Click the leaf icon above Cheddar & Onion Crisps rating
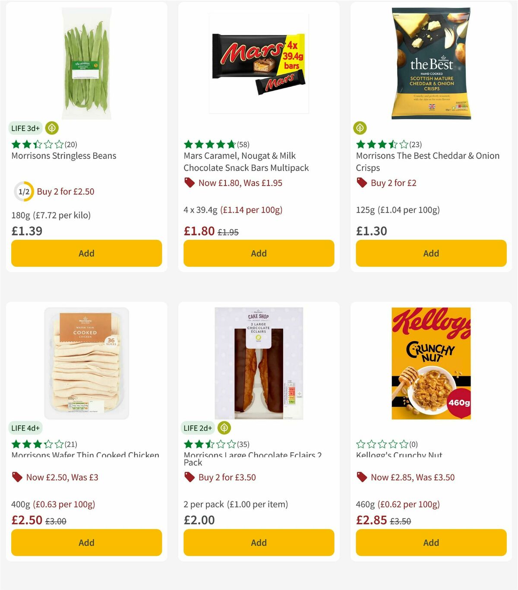The height and width of the screenshot is (590, 518). [360, 127]
